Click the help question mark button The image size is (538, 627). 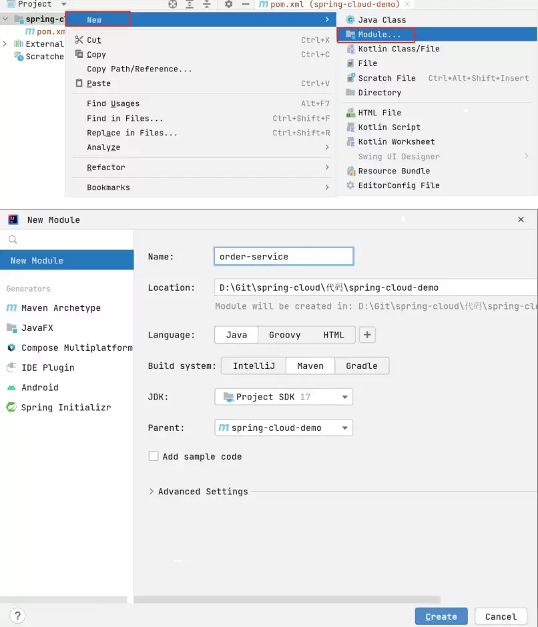(x=17, y=616)
